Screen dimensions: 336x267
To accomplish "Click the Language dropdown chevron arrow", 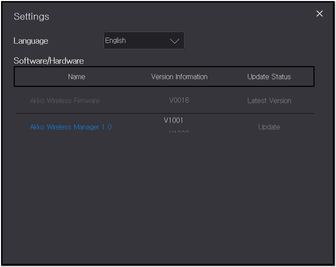I will click(174, 41).
